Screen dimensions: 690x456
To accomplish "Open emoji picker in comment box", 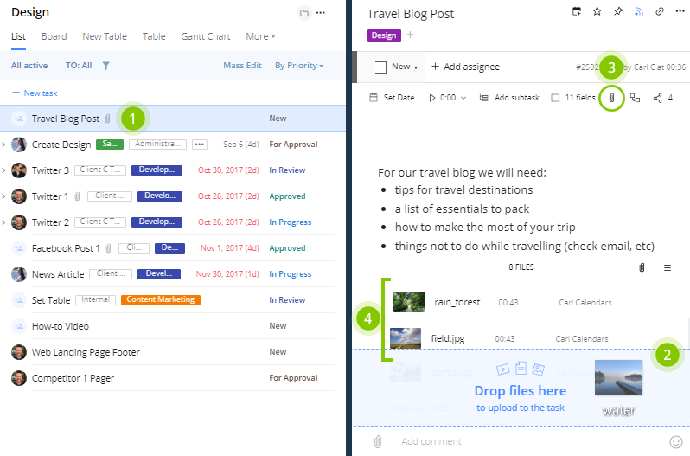I will tap(676, 441).
